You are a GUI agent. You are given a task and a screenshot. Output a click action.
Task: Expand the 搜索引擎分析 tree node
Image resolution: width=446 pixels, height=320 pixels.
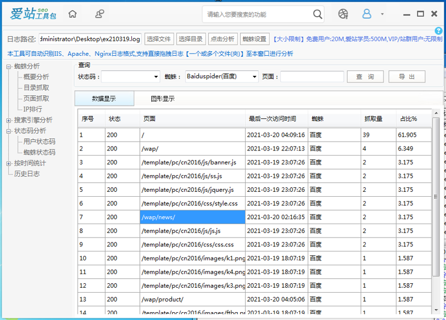9,120
